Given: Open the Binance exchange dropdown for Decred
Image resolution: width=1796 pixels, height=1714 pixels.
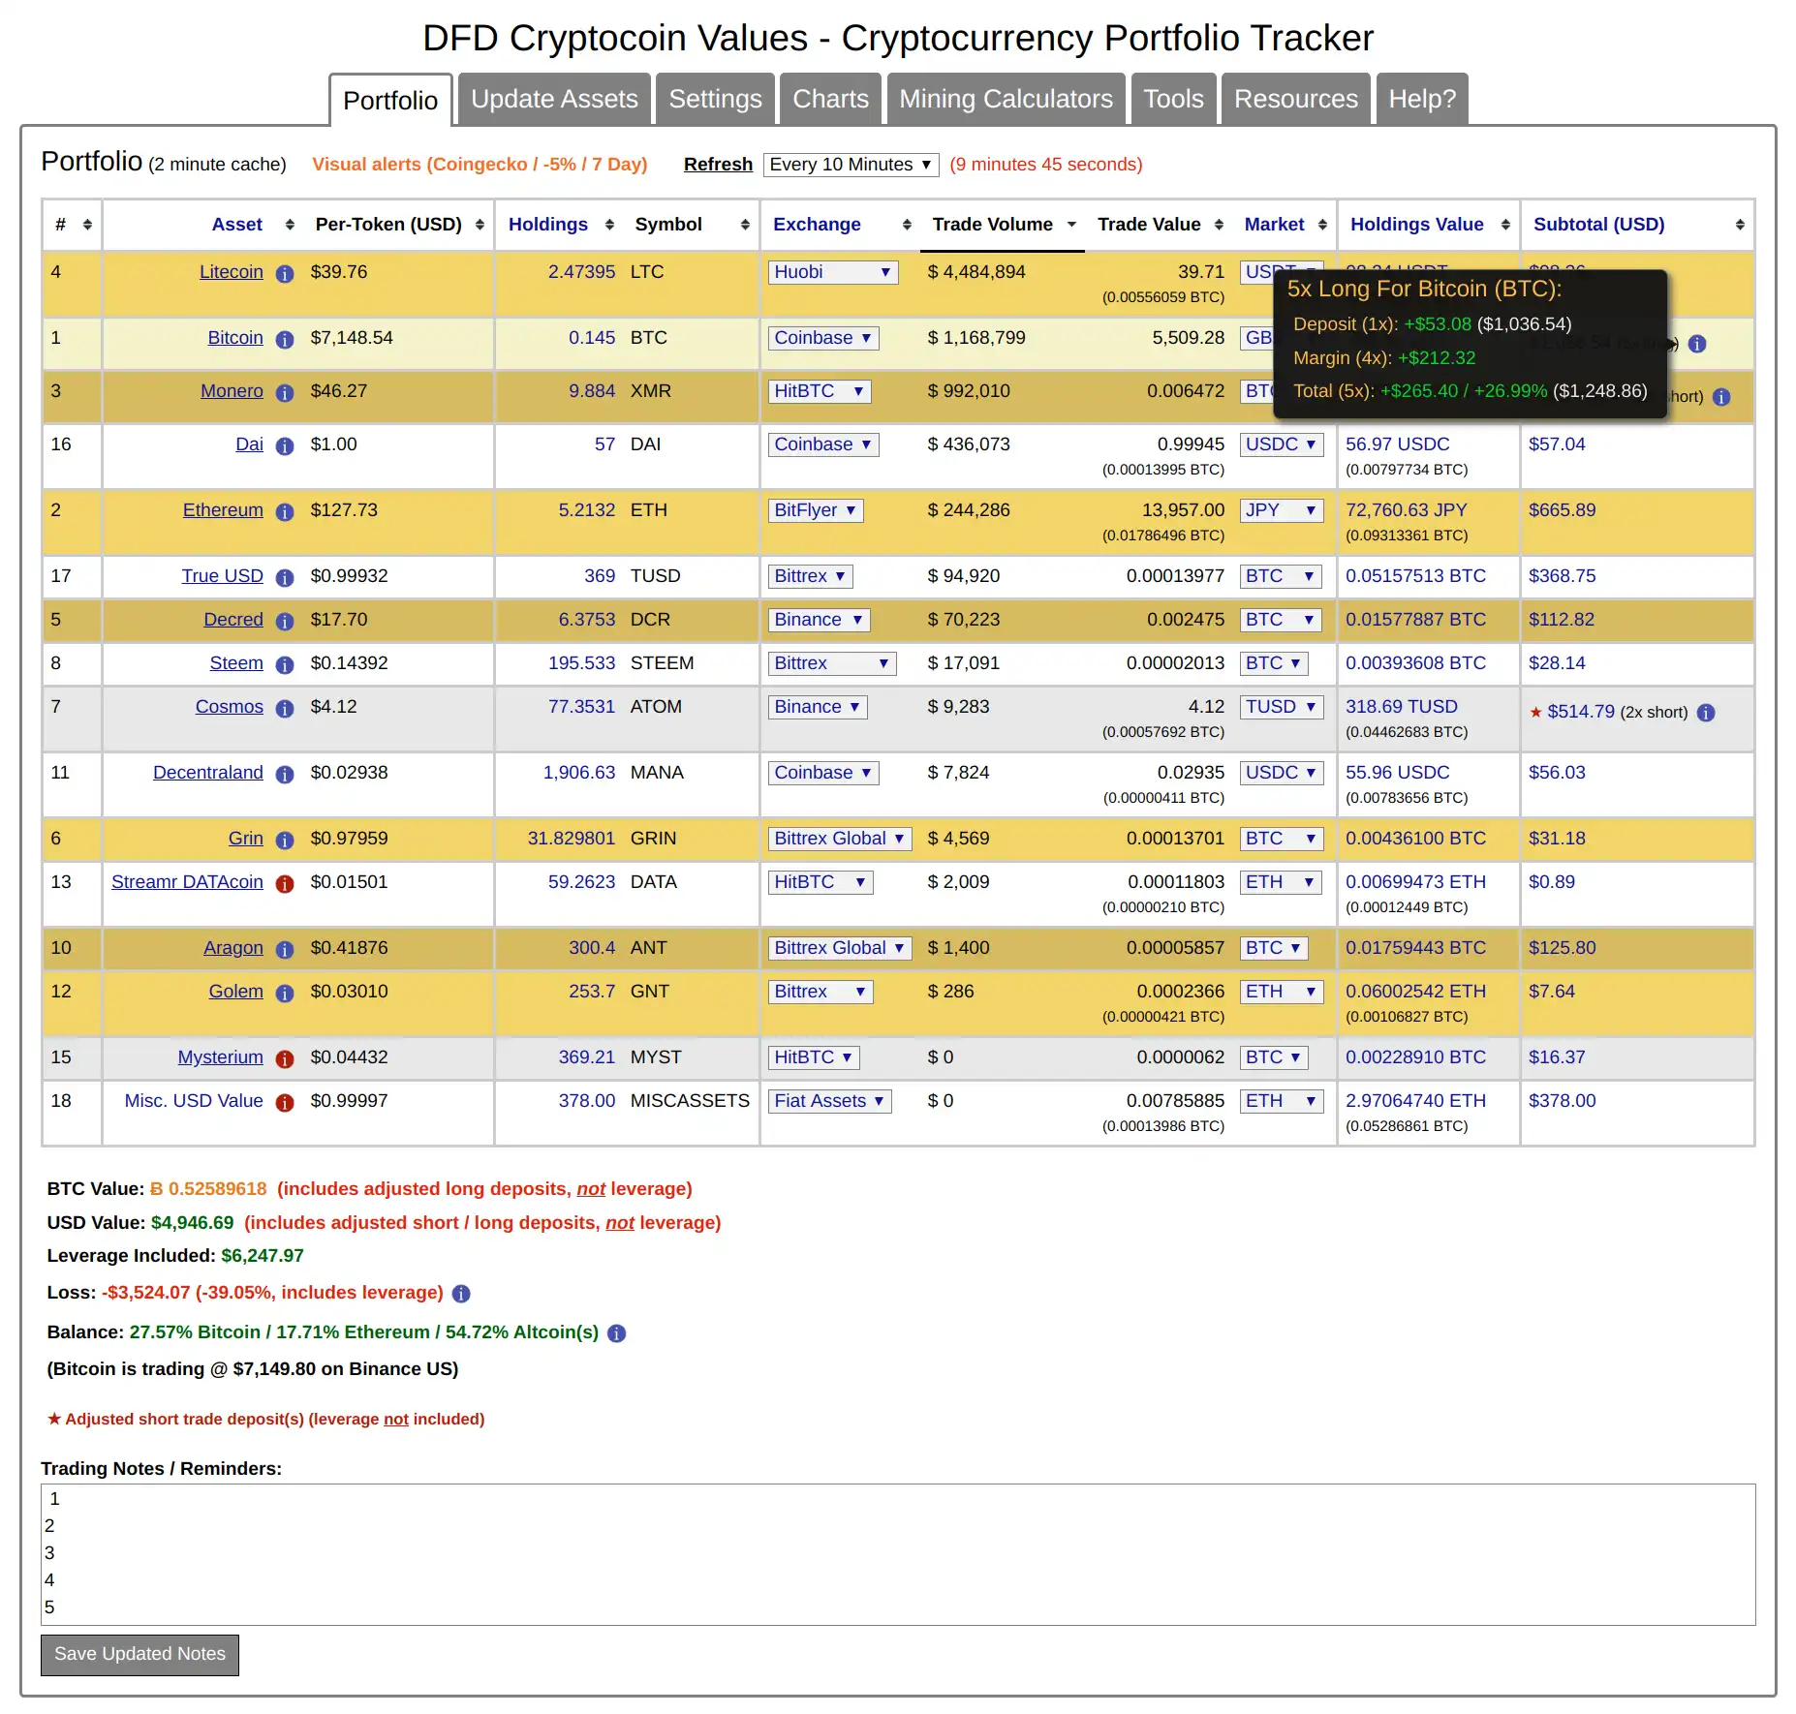Looking at the screenshot, I should tap(820, 620).
